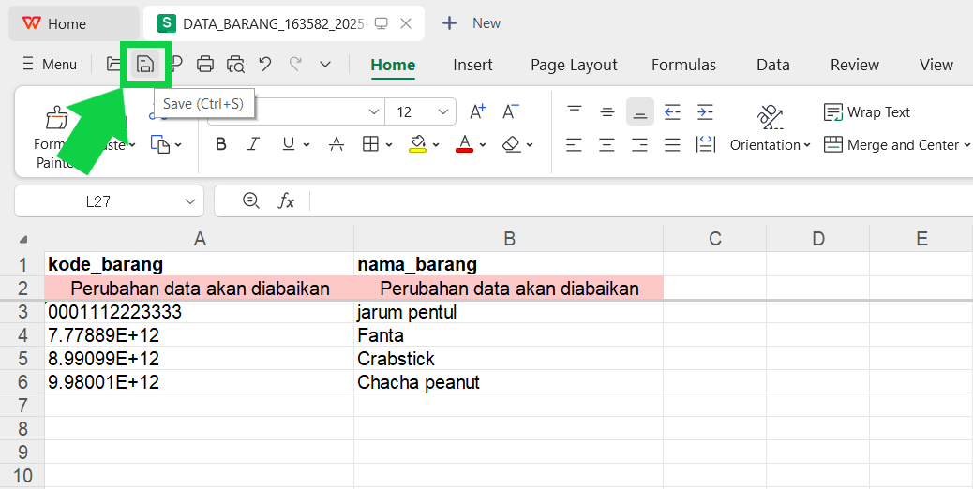The image size is (973, 489).
Task: Undo the last action
Action: [x=265, y=64]
